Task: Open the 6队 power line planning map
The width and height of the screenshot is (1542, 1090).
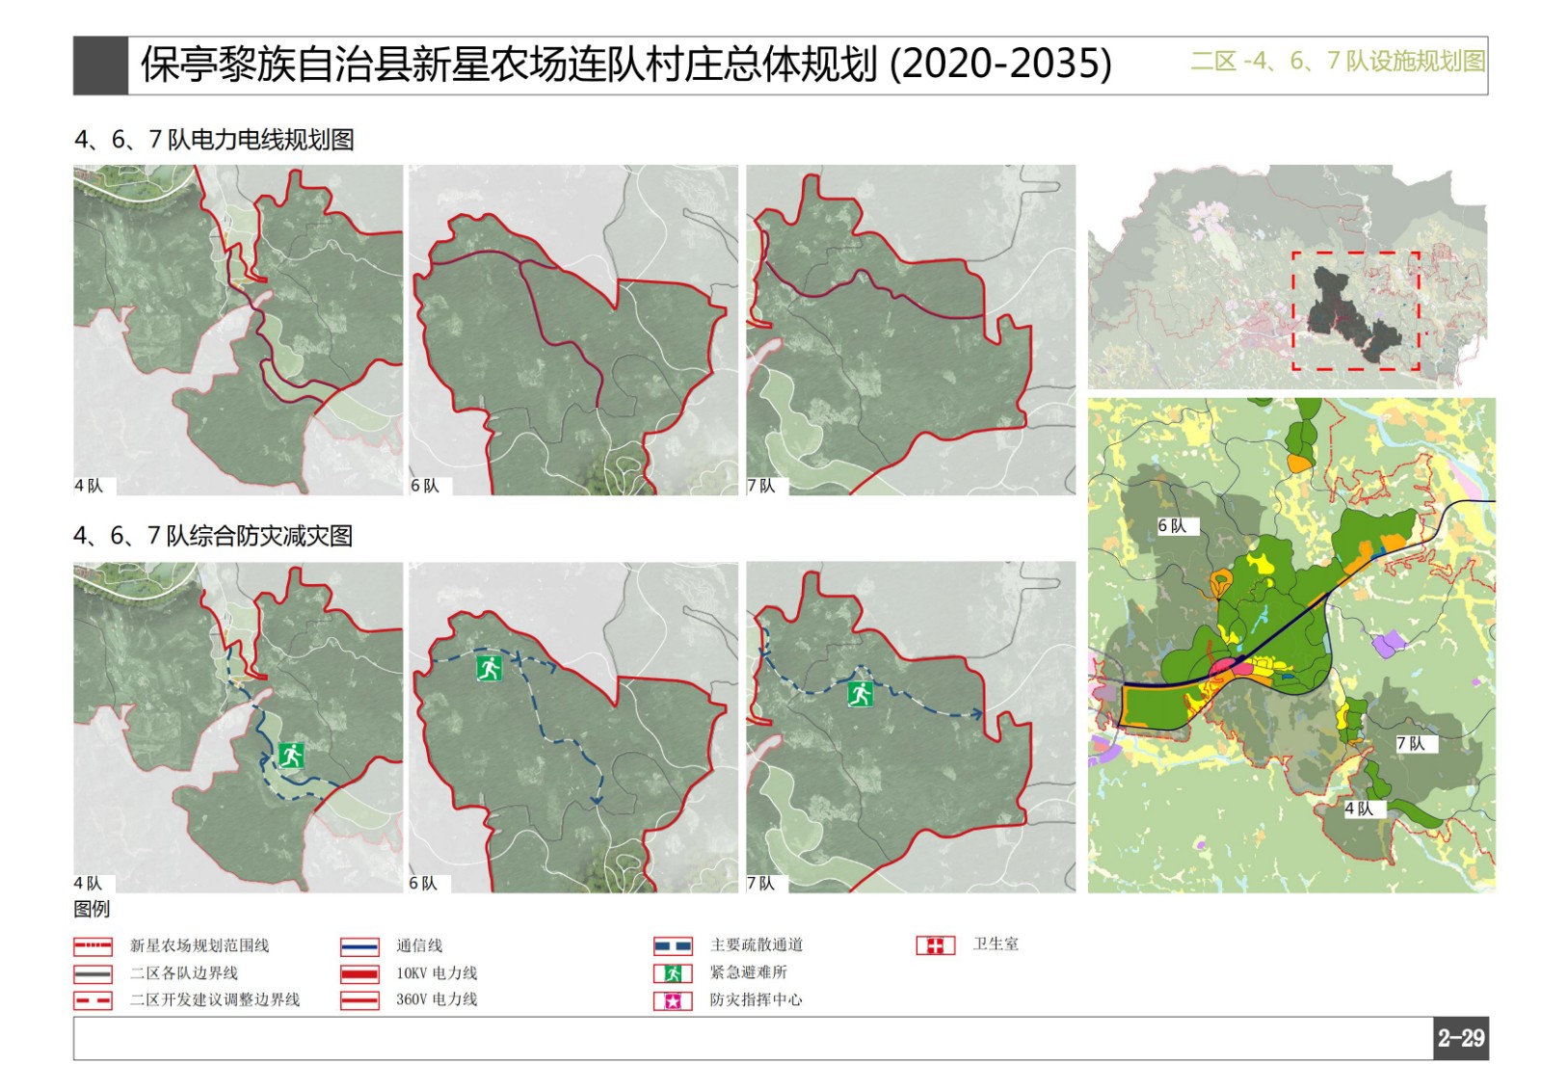Action: 573,330
